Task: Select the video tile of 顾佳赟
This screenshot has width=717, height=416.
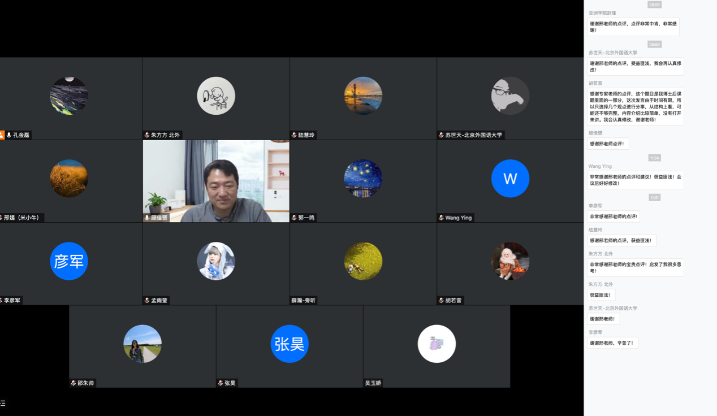Action: point(216,181)
